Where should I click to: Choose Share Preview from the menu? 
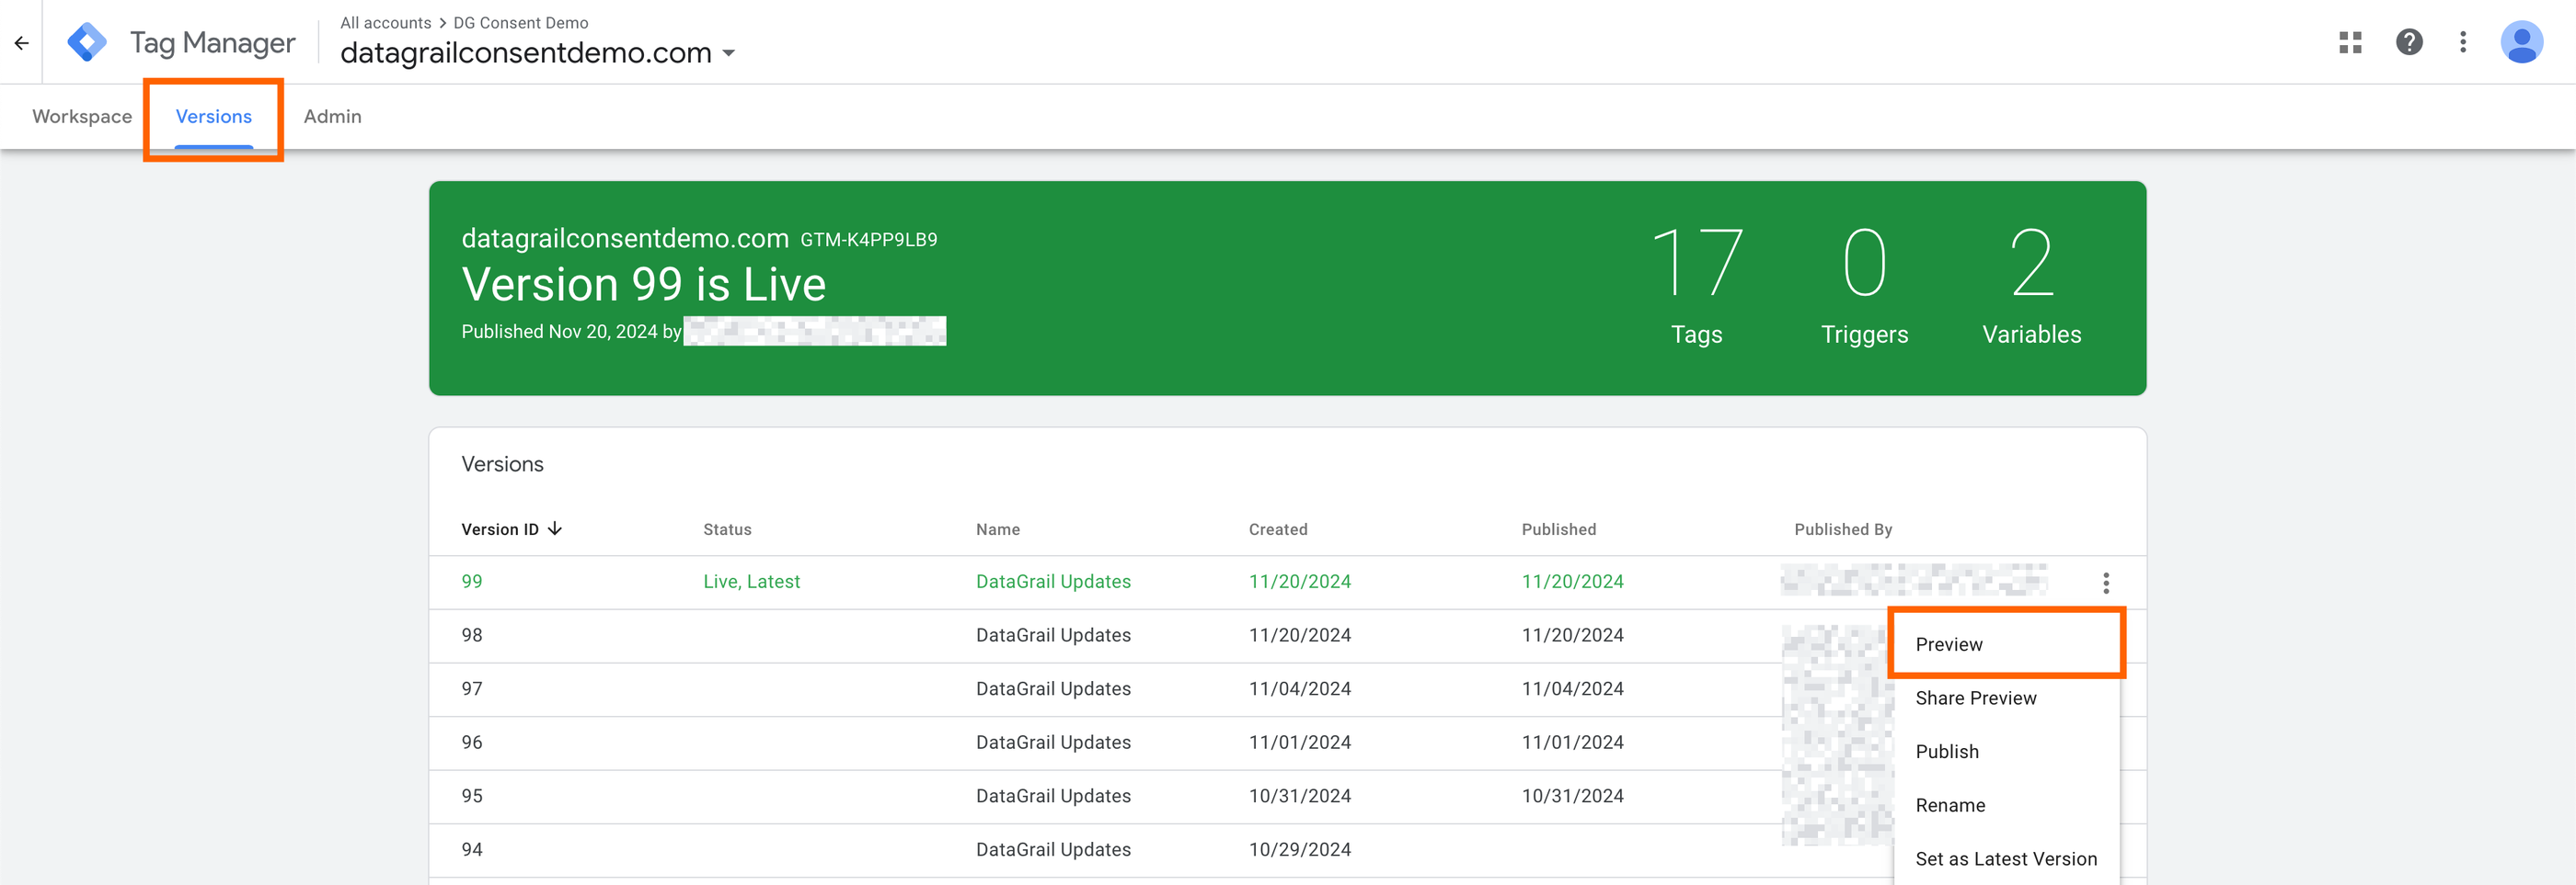[x=2006, y=698]
